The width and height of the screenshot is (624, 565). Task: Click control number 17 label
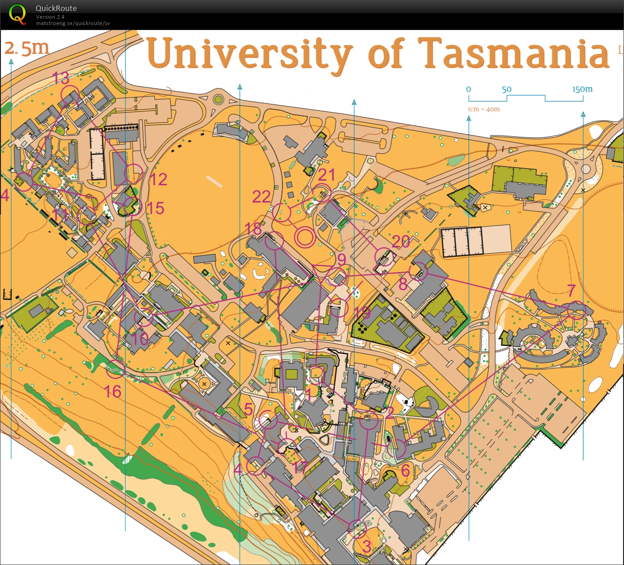(x=301, y=468)
